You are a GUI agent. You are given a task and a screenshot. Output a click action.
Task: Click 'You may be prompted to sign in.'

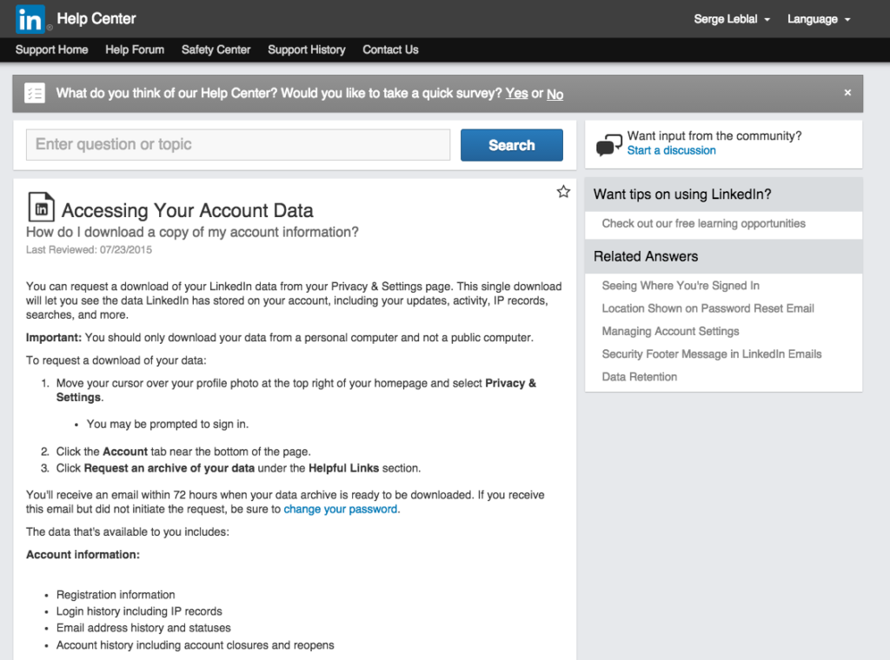pos(168,424)
